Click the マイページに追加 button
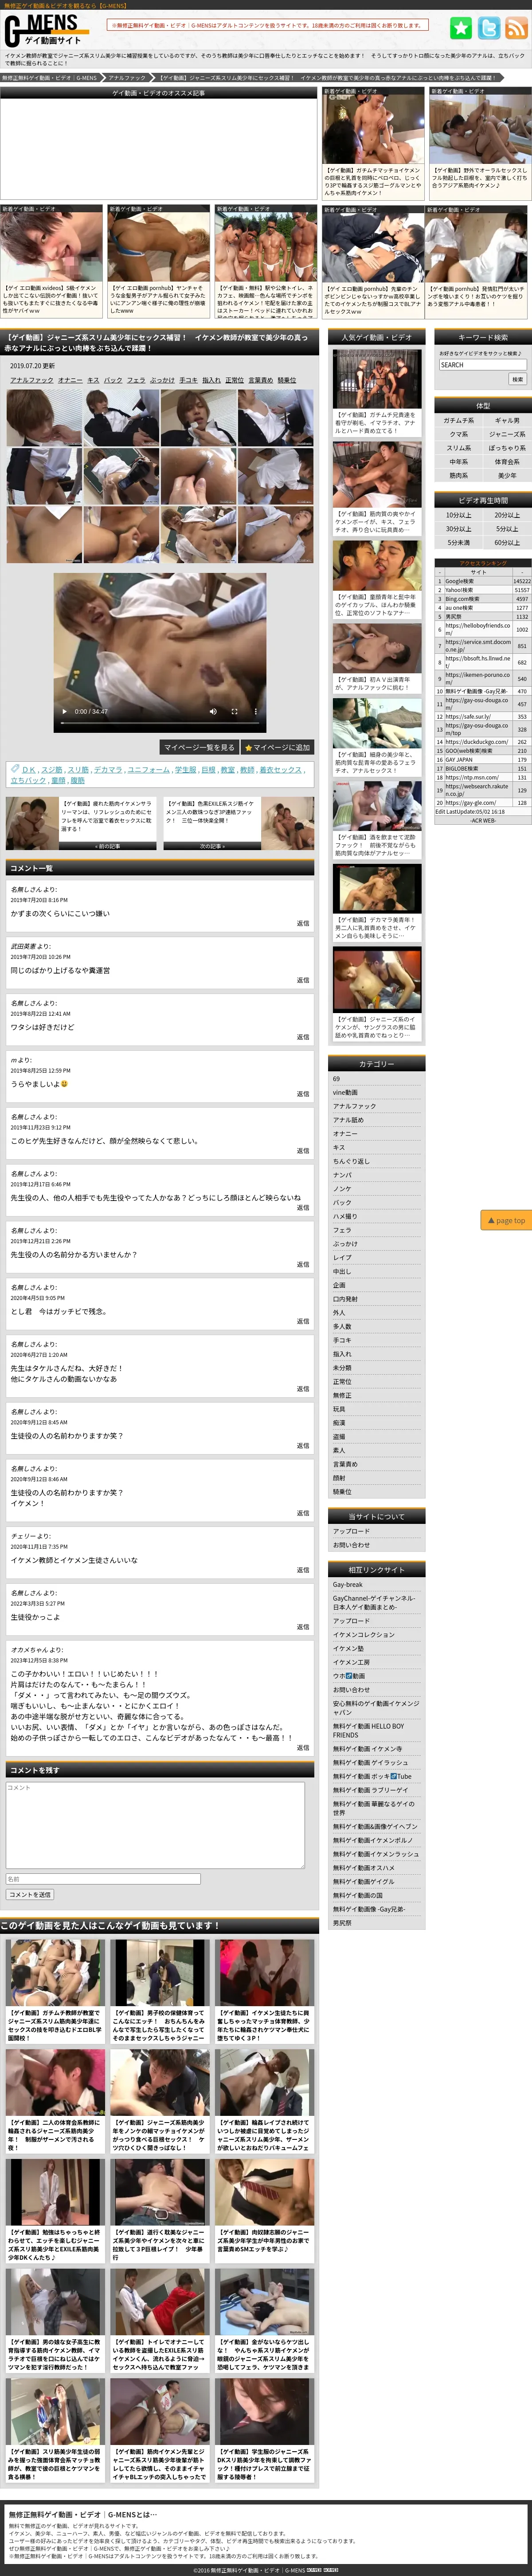532x2576 pixels. [x=278, y=747]
